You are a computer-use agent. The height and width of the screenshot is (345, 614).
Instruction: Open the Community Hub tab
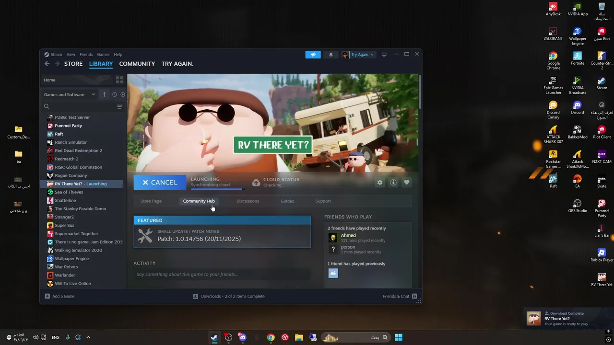click(199, 201)
